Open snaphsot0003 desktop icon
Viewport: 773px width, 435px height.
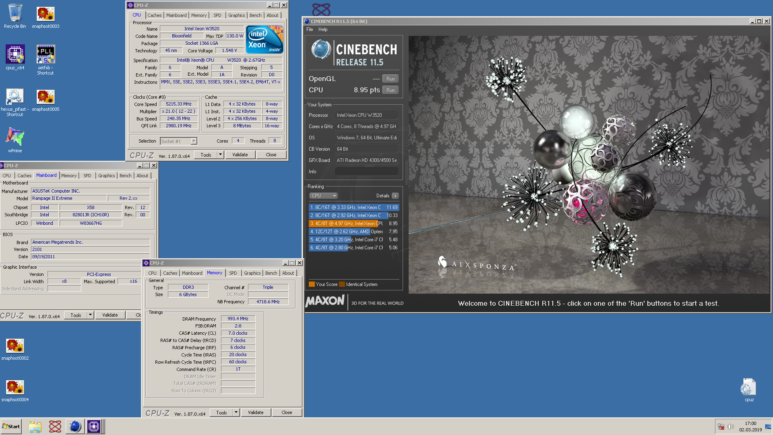[45, 16]
